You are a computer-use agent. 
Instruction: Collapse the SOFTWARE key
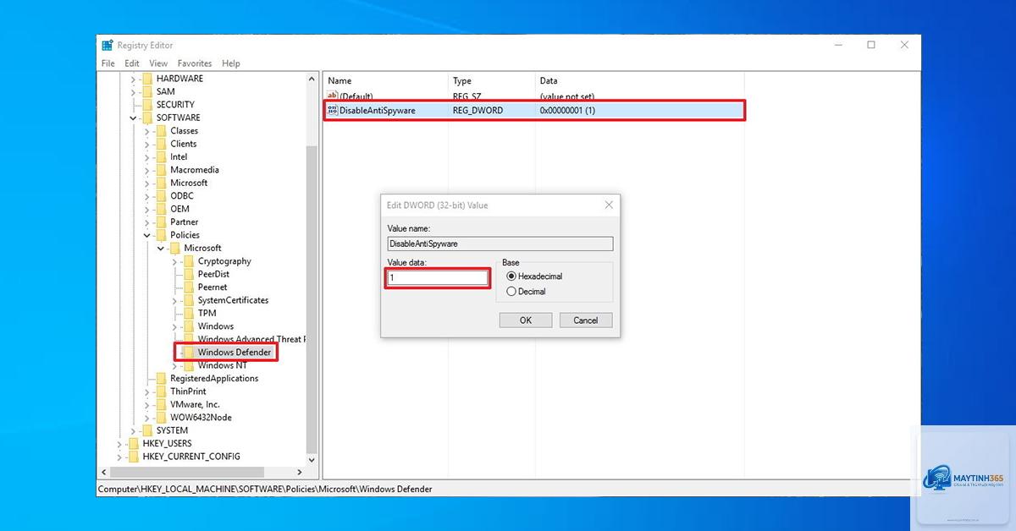click(x=133, y=118)
